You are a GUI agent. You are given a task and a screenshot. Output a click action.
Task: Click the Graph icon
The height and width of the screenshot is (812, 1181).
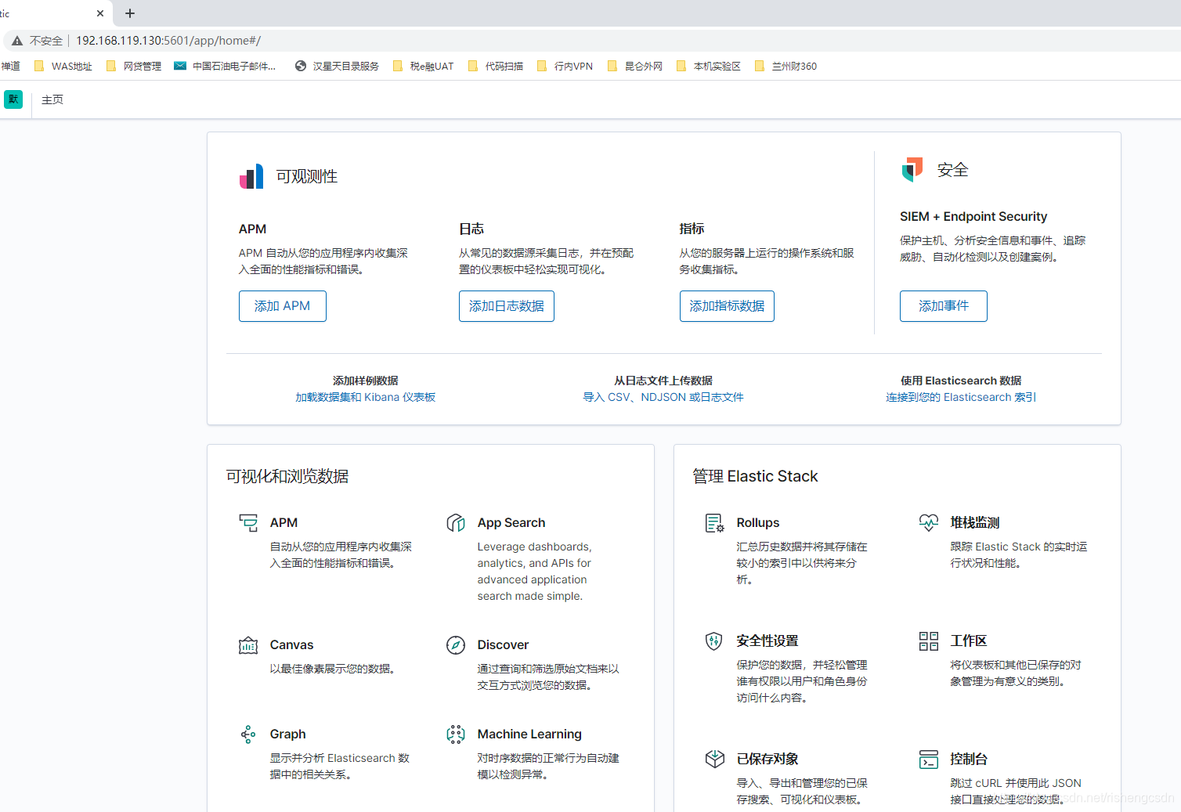click(x=248, y=734)
